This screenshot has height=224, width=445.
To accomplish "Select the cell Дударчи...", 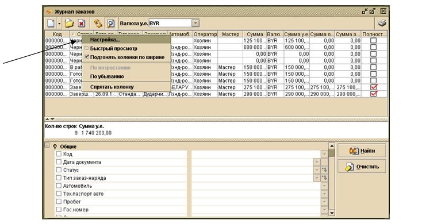I will click(x=155, y=94).
